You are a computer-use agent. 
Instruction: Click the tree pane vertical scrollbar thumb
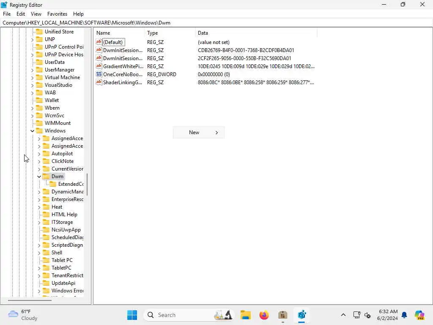pos(87,184)
